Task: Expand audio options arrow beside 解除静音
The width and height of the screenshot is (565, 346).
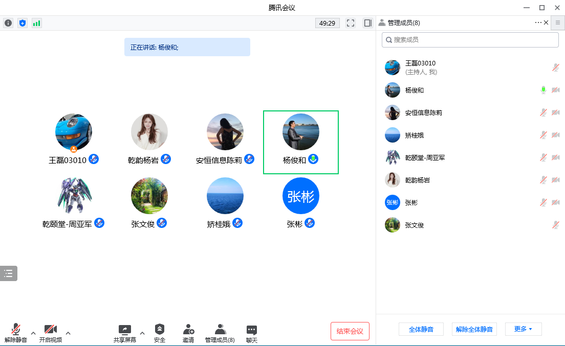Action: (33, 333)
